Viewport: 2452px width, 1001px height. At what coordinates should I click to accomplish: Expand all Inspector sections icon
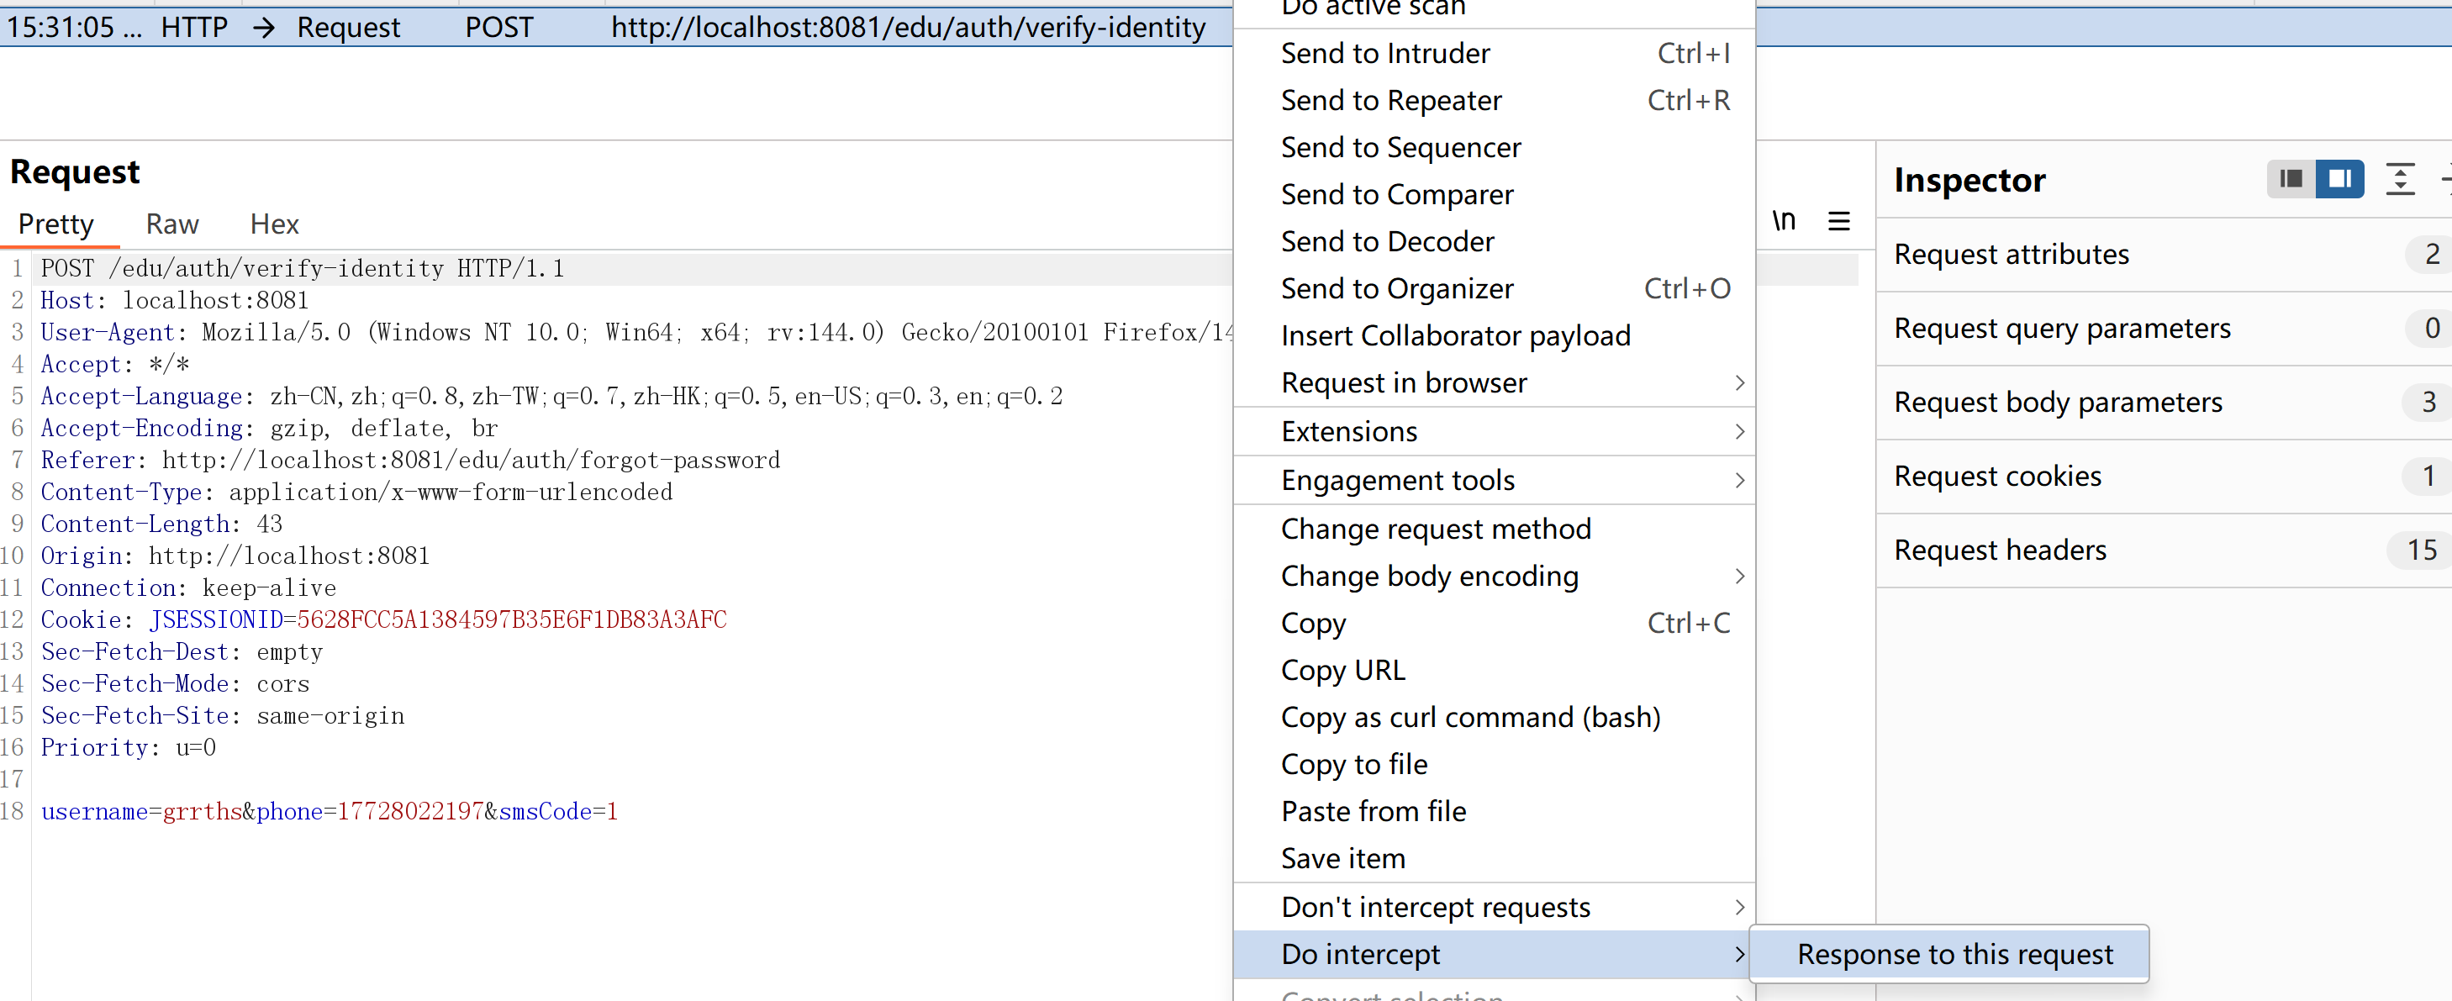(2399, 179)
